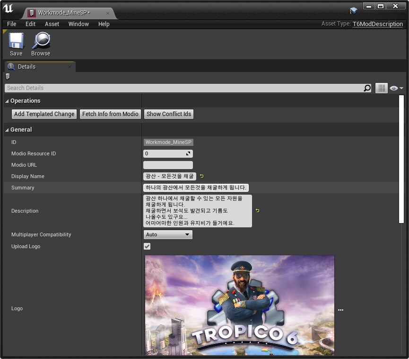Click the Summary text field
The image size is (409, 359).
click(x=196, y=188)
